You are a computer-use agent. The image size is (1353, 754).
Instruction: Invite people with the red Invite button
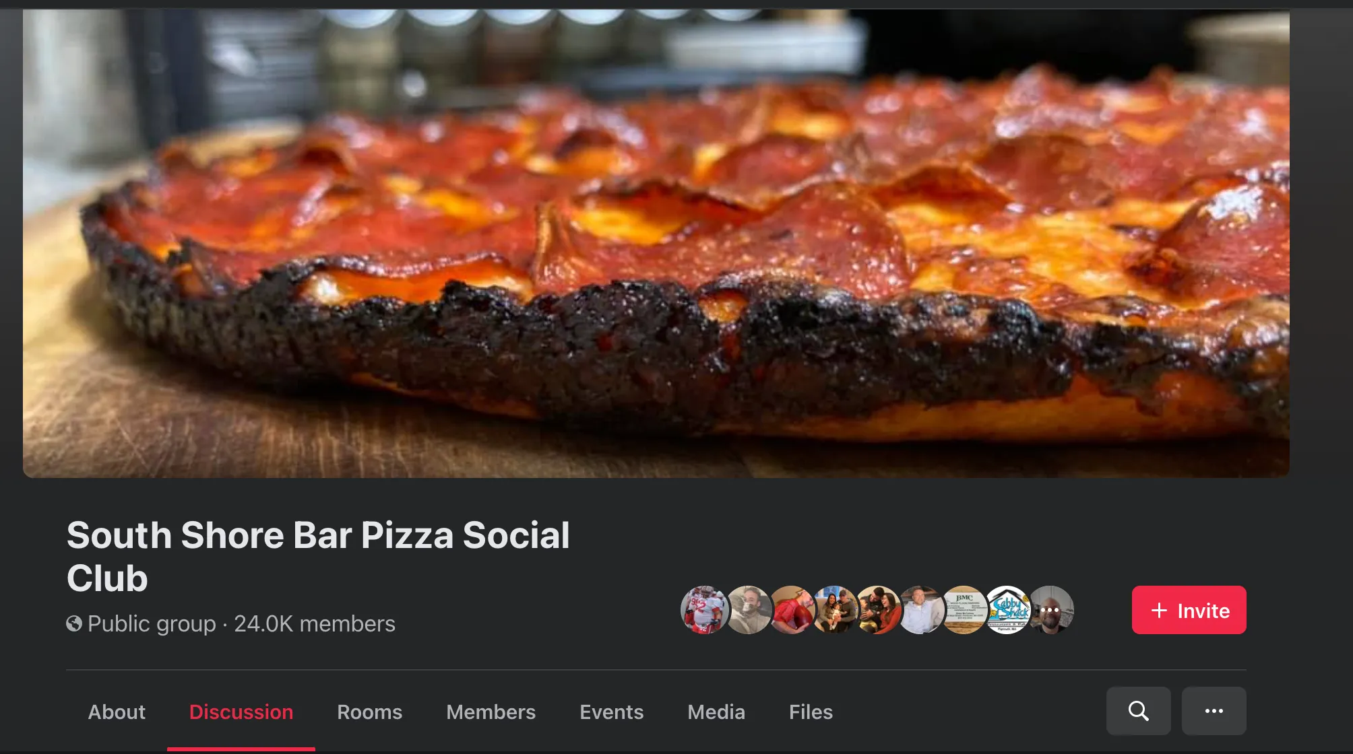pyautogui.click(x=1189, y=610)
